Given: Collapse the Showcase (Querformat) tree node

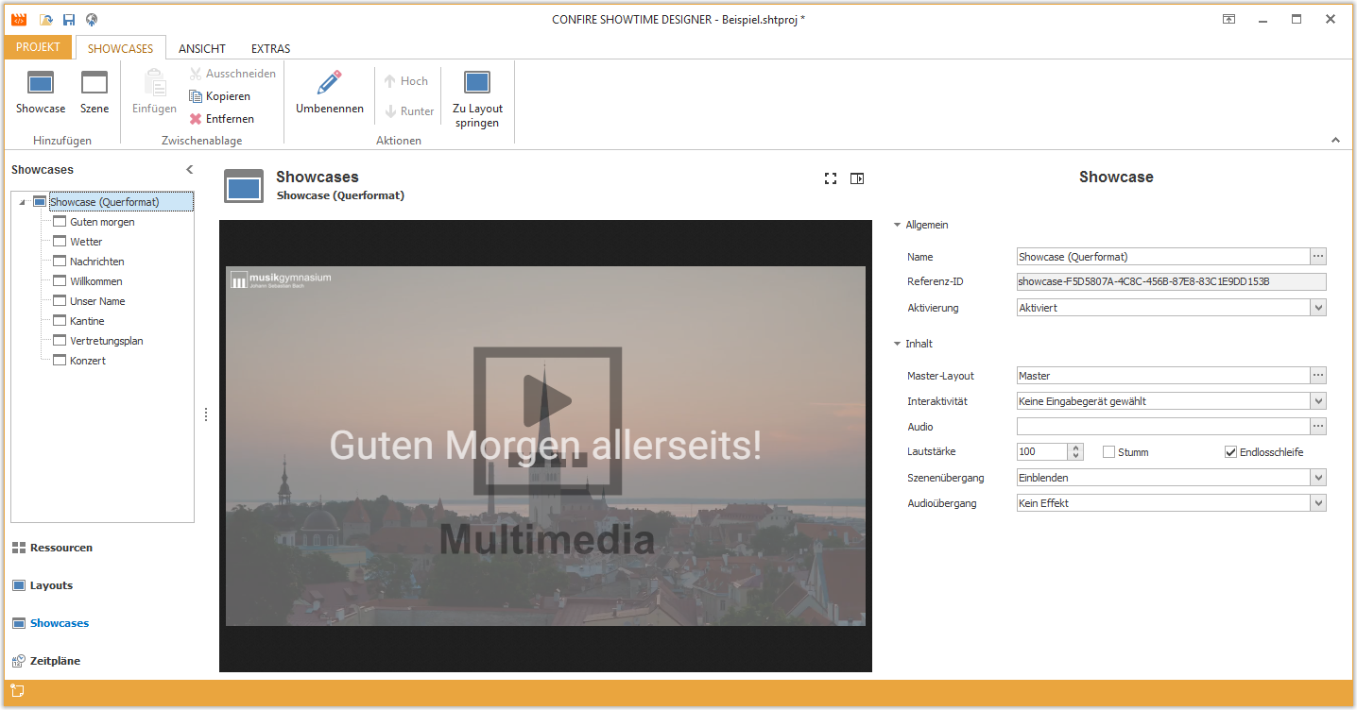Looking at the screenshot, I should point(22,202).
